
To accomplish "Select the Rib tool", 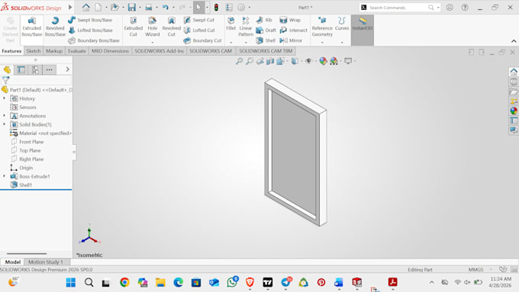I will [x=264, y=20].
